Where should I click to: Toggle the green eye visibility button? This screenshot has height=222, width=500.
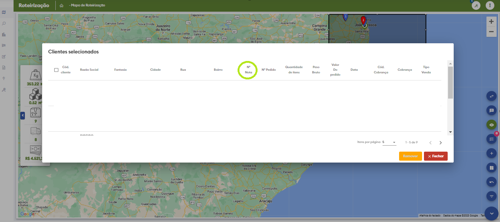tap(491, 125)
